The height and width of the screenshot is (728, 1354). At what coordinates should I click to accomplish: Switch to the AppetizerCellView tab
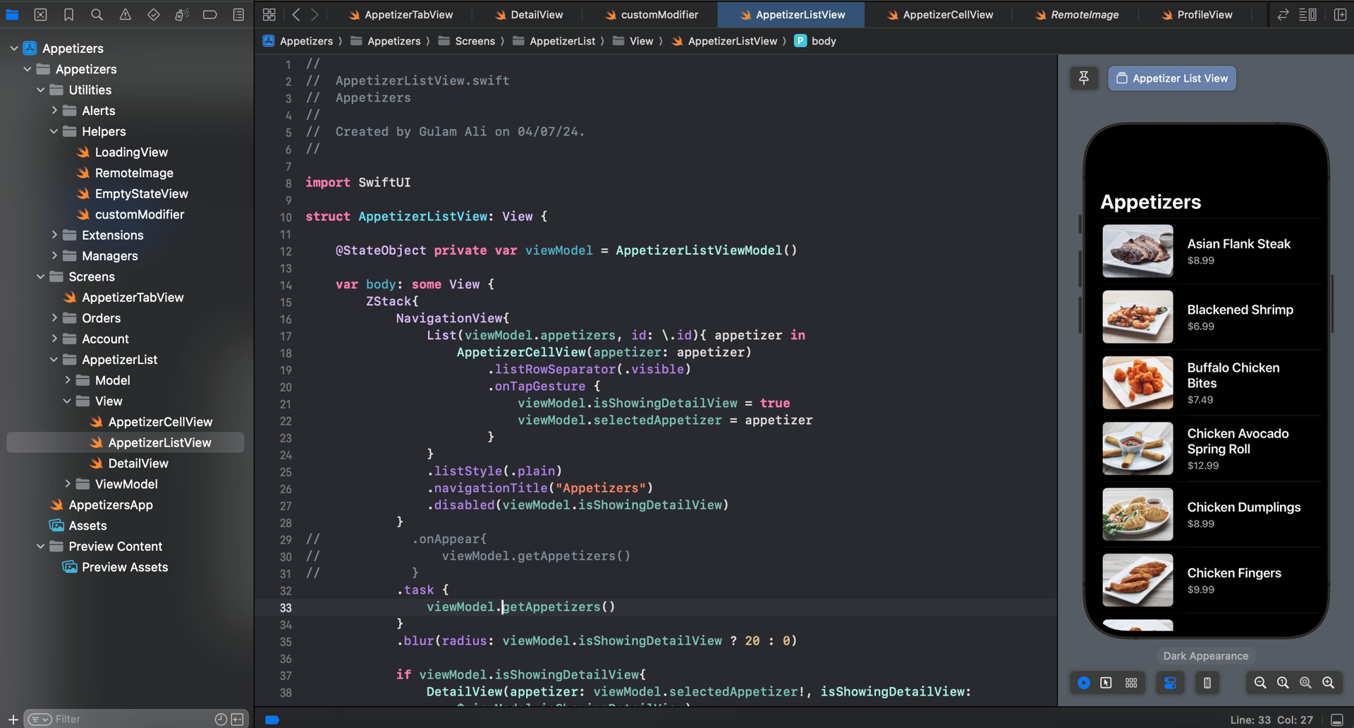(939, 14)
